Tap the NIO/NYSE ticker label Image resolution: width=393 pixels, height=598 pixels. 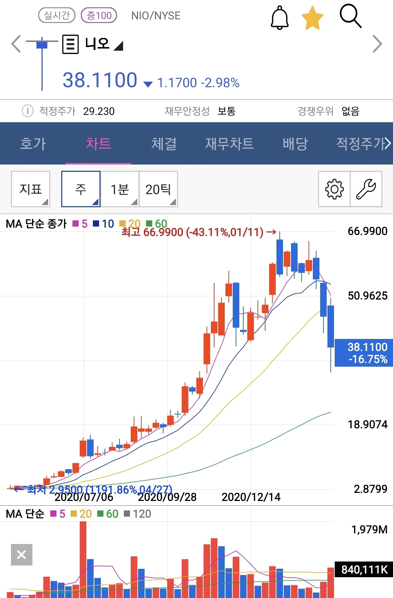[156, 16]
